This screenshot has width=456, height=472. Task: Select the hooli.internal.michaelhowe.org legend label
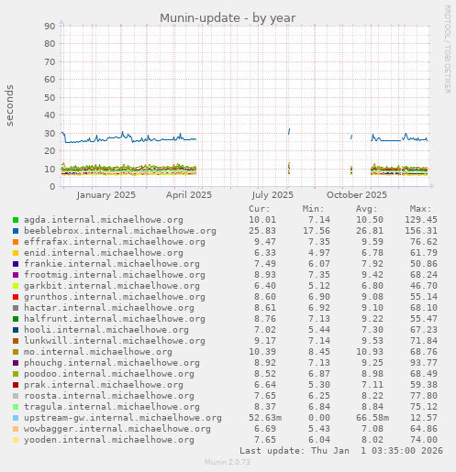point(106,330)
